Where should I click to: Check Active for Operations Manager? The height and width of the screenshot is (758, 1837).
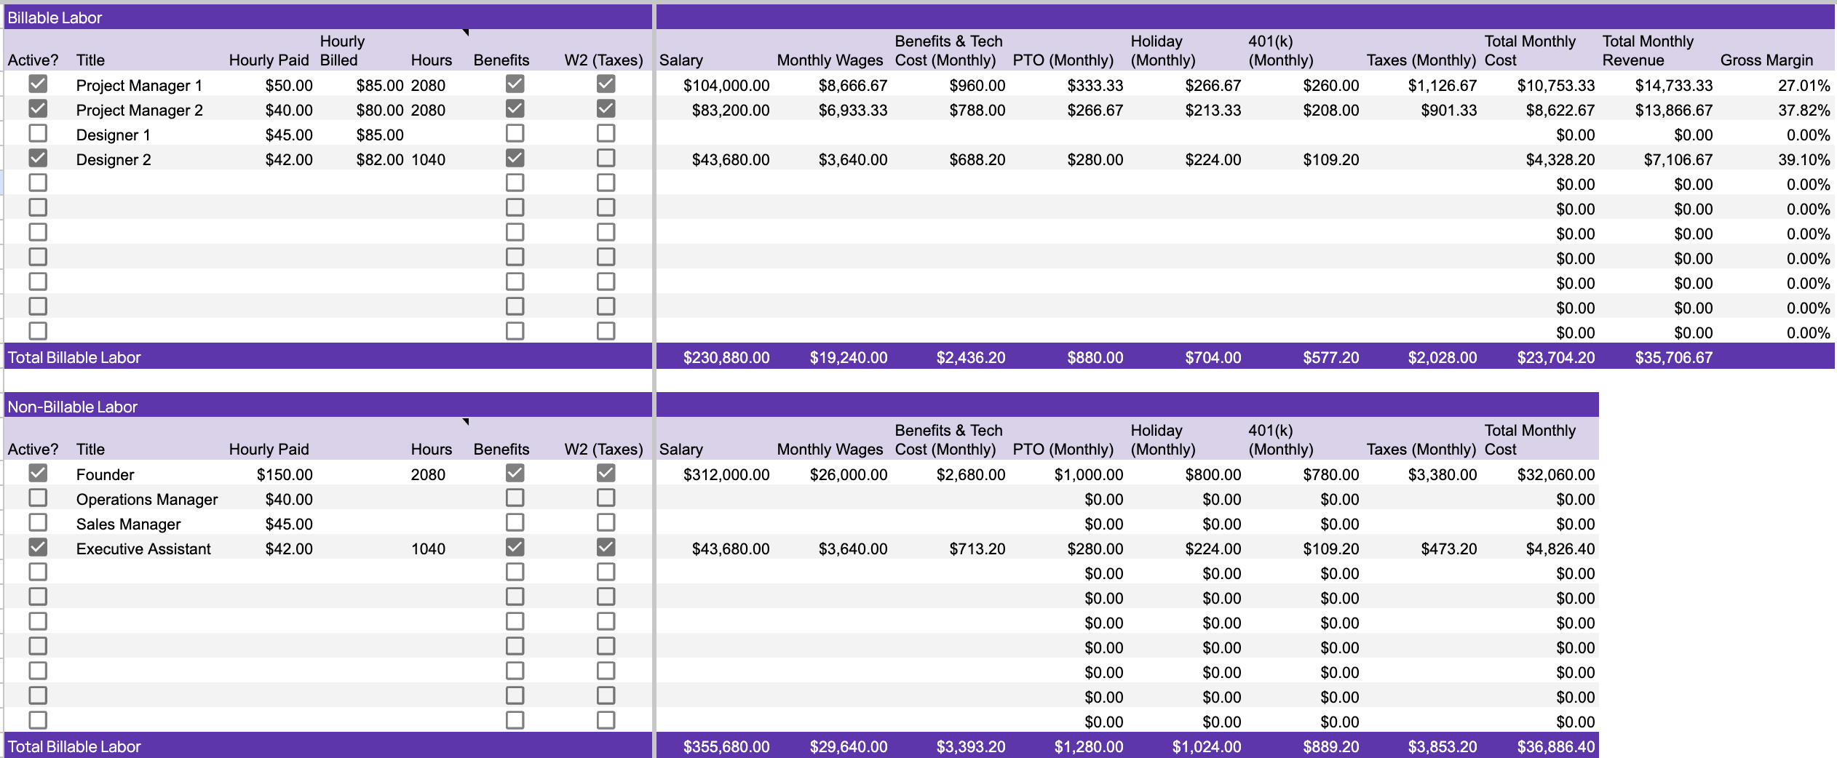[x=38, y=498]
